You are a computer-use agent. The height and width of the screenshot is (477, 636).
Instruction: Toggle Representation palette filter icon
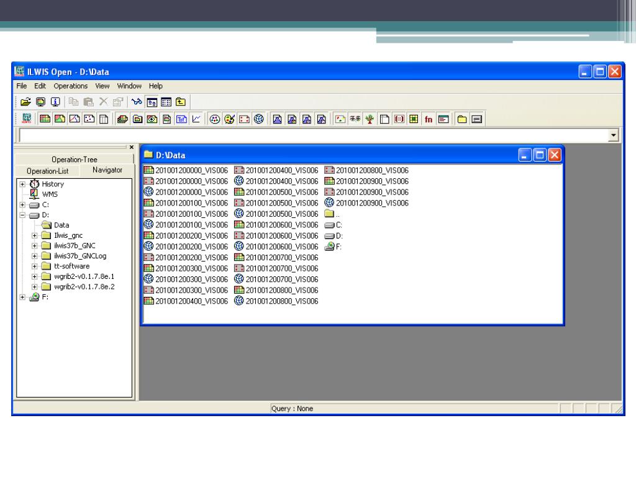[x=229, y=119]
